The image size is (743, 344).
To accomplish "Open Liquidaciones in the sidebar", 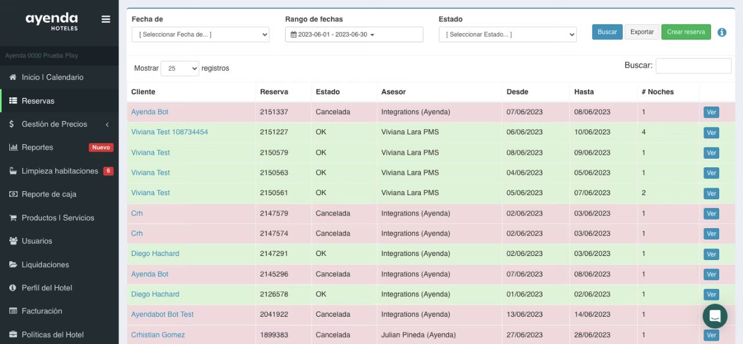I will [45, 265].
